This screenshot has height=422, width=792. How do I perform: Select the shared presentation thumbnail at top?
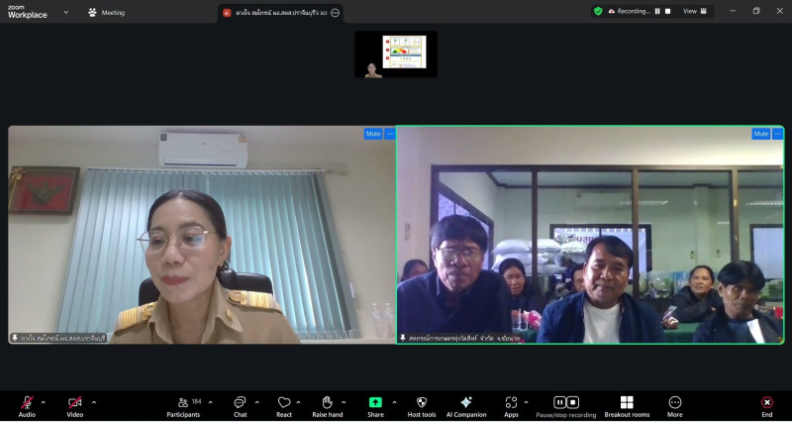pyautogui.click(x=396, y=53)
